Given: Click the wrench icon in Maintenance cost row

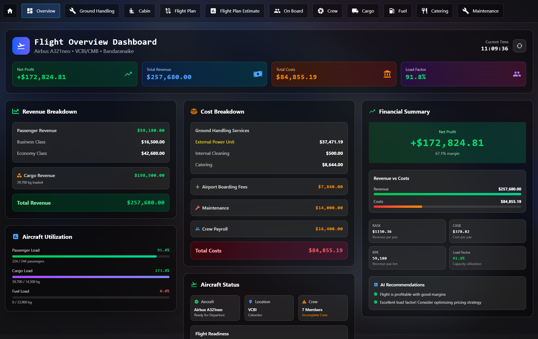Looking at the screenshot, I should (x=198, y=208).
